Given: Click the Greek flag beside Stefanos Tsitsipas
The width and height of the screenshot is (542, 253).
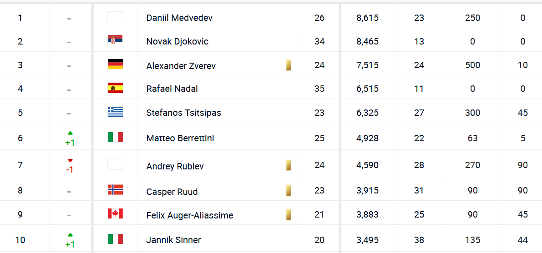Looking at the screenshot, I should 115,112.
